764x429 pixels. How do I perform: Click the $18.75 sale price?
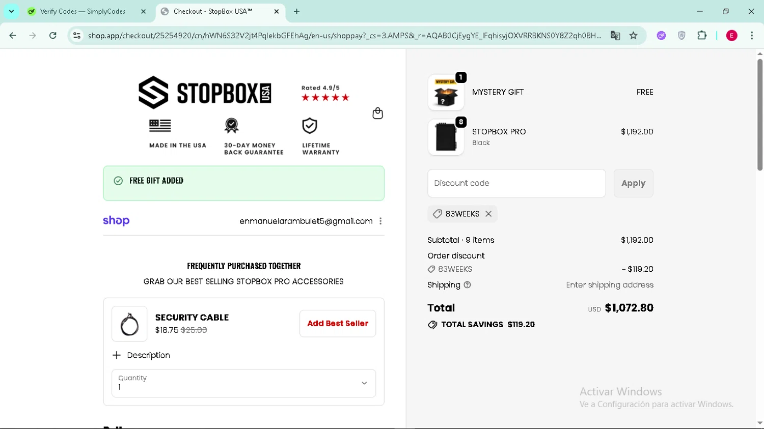pos(167,330)
